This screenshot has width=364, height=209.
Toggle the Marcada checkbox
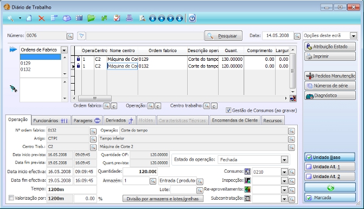[309, 198]
